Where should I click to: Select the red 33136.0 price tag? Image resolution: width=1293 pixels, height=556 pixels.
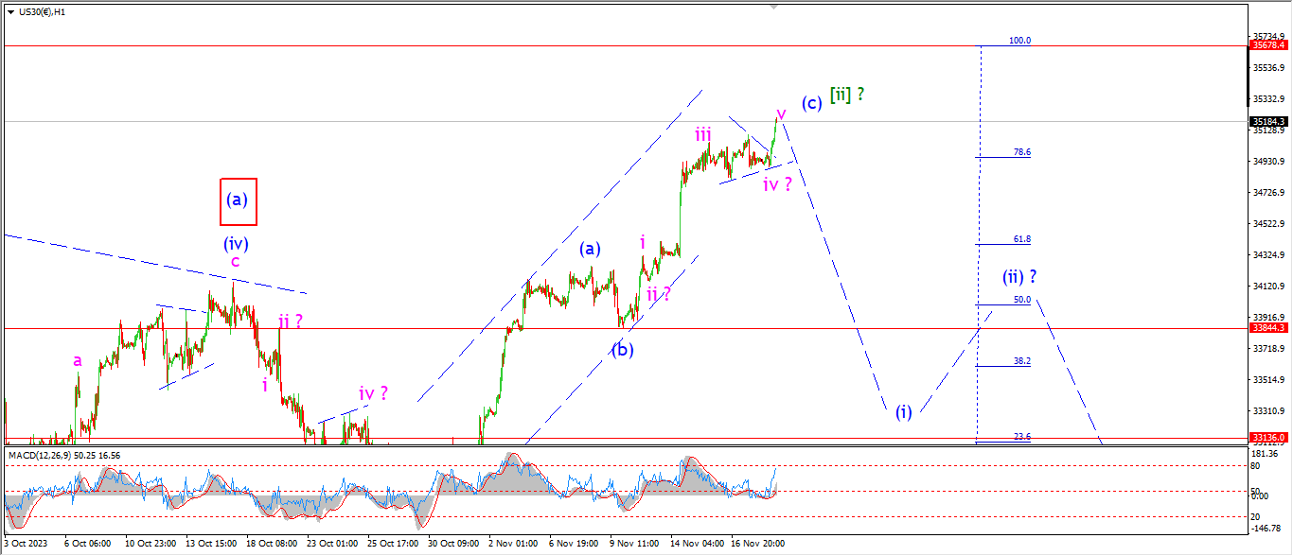(1269, 438)
